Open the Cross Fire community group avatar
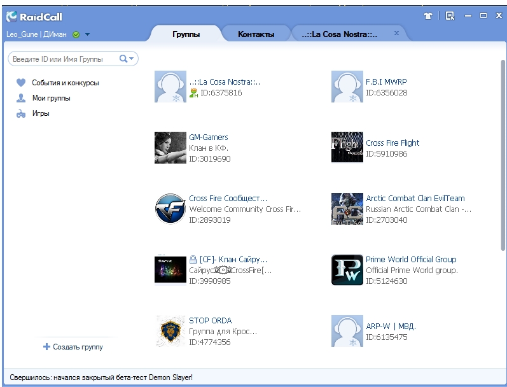Viewport: 507px width, 387px height. click(x=170, y=209)
